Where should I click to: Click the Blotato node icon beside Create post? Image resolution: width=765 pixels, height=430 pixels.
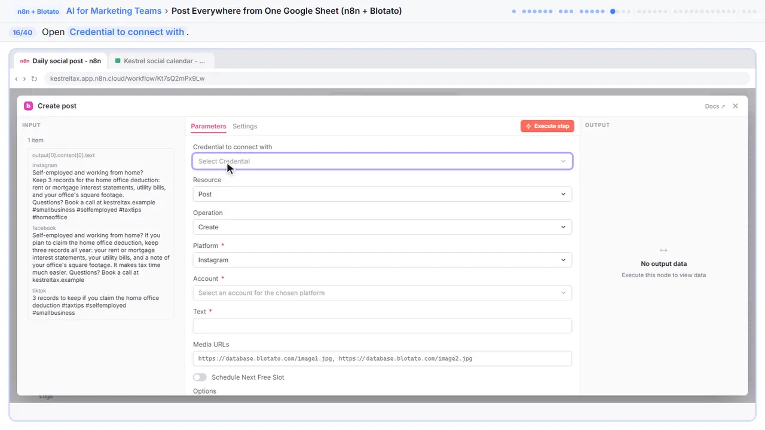click(x=28, y=106)
